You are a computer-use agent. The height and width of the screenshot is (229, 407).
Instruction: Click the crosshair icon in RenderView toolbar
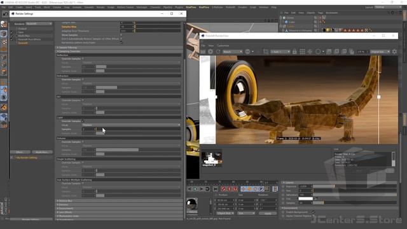[310, 52]
